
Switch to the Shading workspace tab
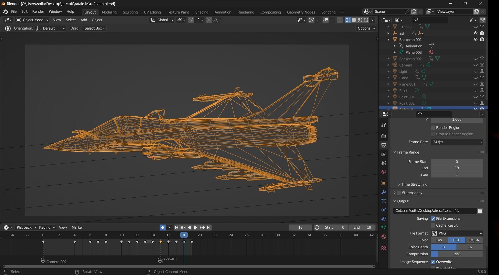(x=202, y=12)
